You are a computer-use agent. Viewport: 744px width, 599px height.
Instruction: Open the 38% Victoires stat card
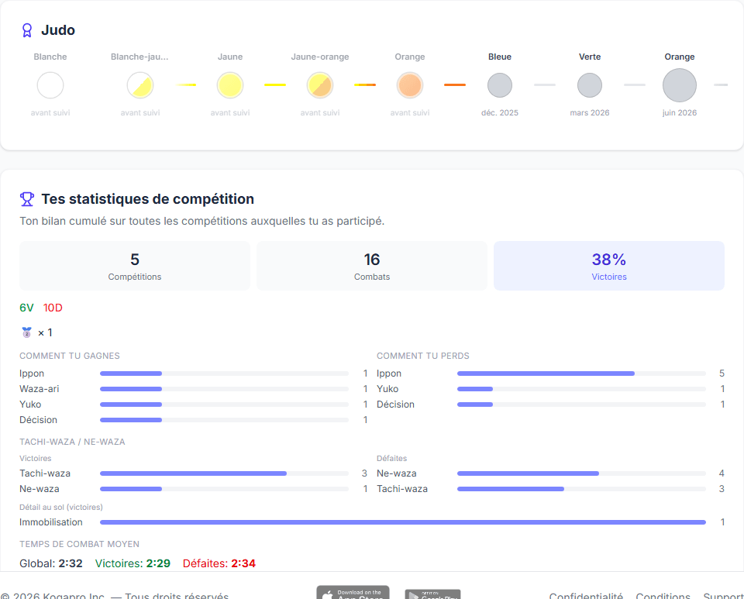pos(609,266)
